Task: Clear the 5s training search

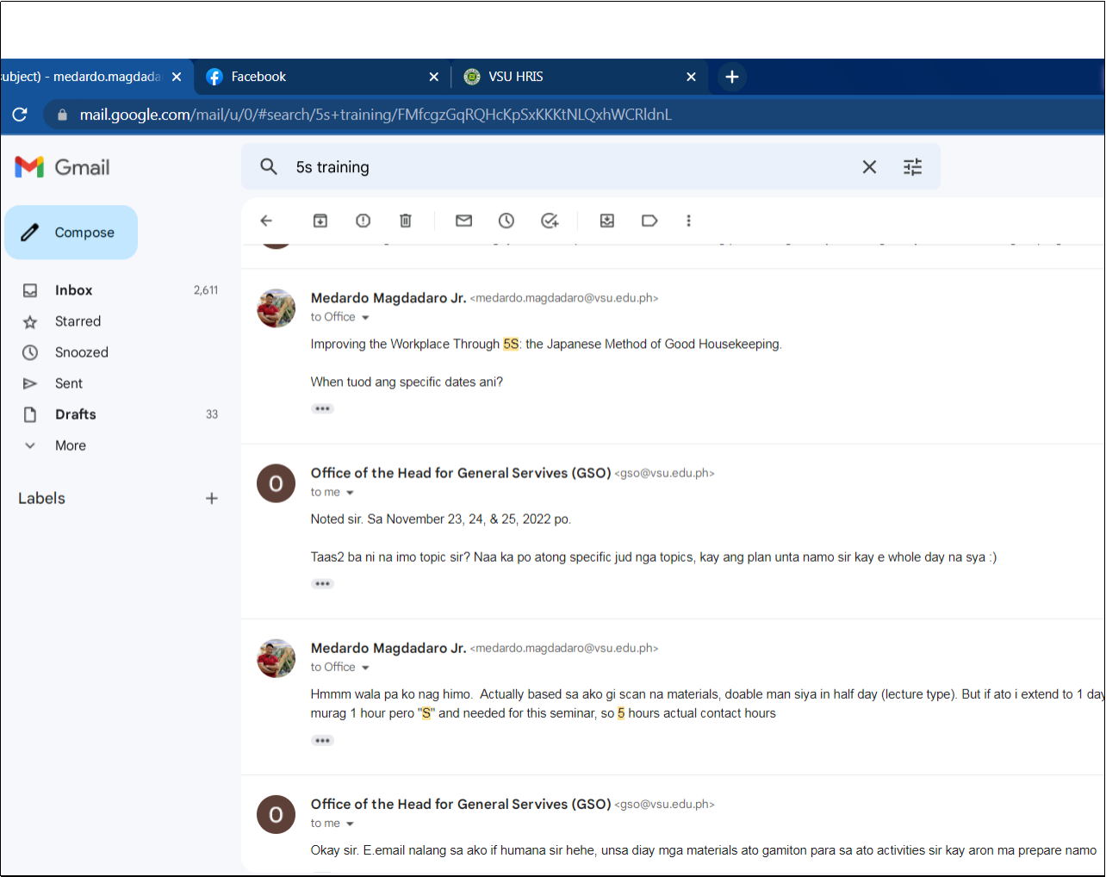Action: (869, 167)
